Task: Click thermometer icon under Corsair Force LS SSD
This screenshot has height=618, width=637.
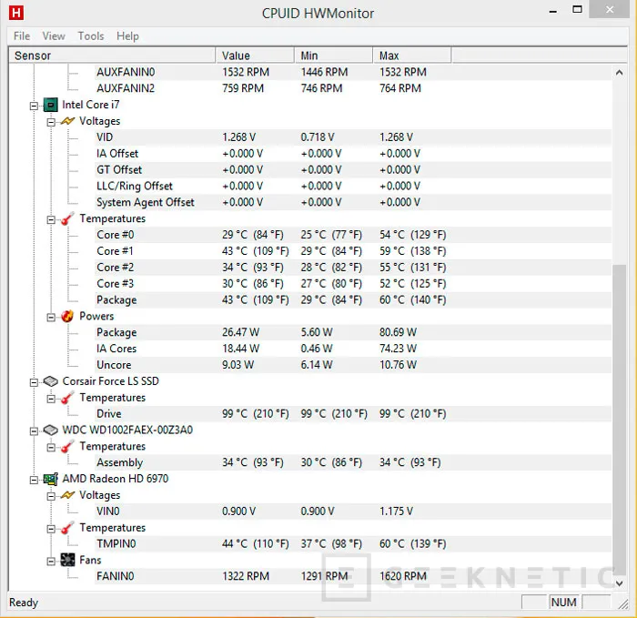Action: [x=67, y=398]
